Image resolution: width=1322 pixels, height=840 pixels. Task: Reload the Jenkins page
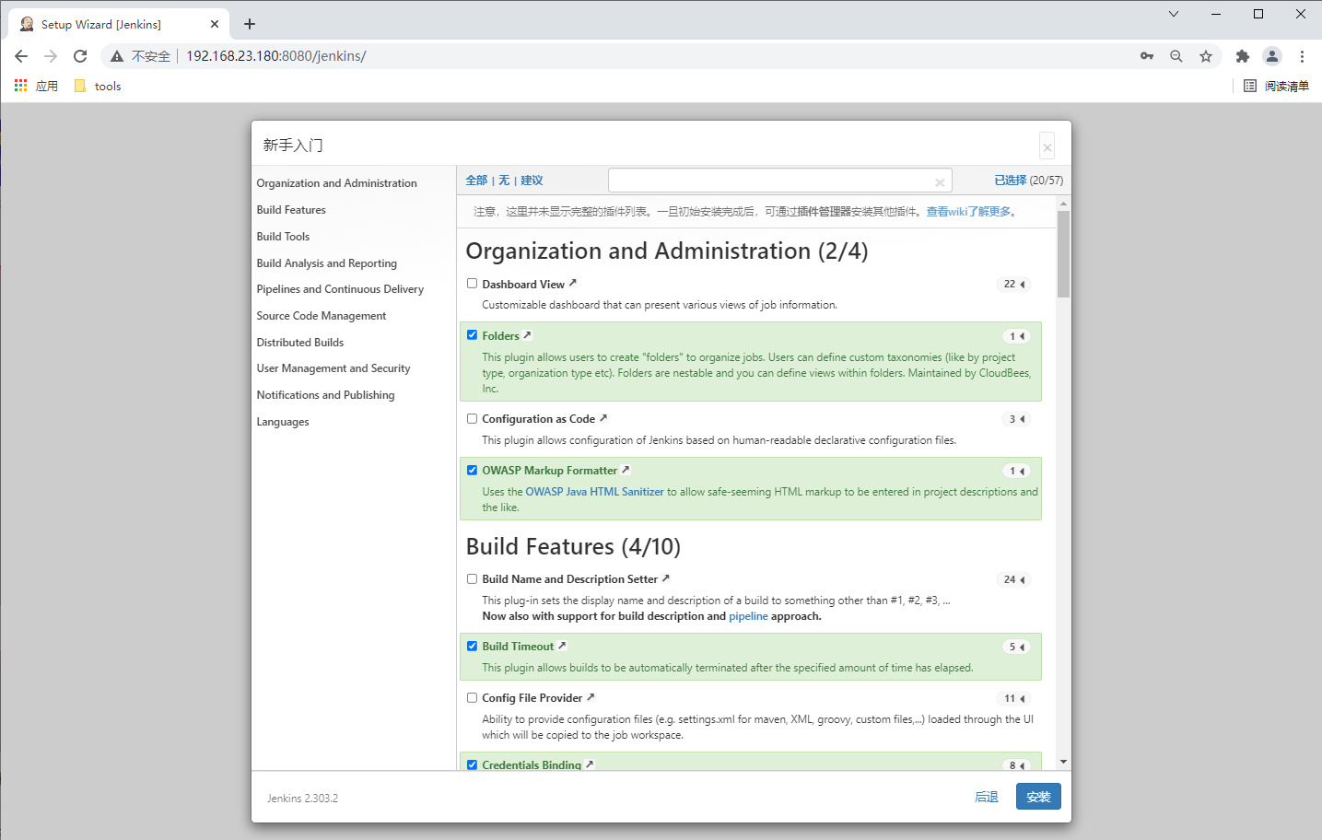click(80, 56)
